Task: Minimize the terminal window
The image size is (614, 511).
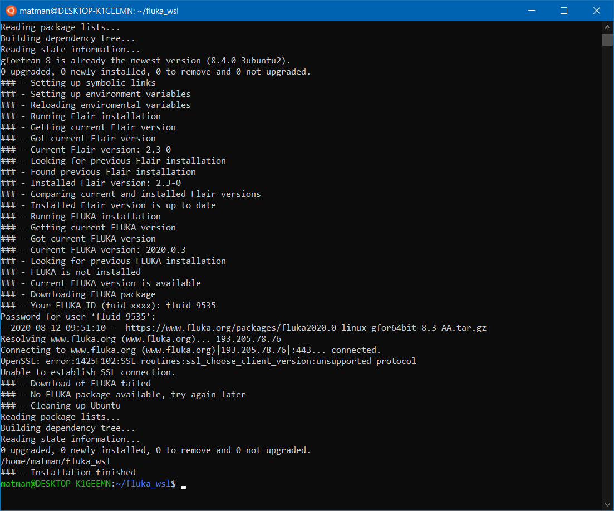Action: pyautogui.click(x=532, y=11)
